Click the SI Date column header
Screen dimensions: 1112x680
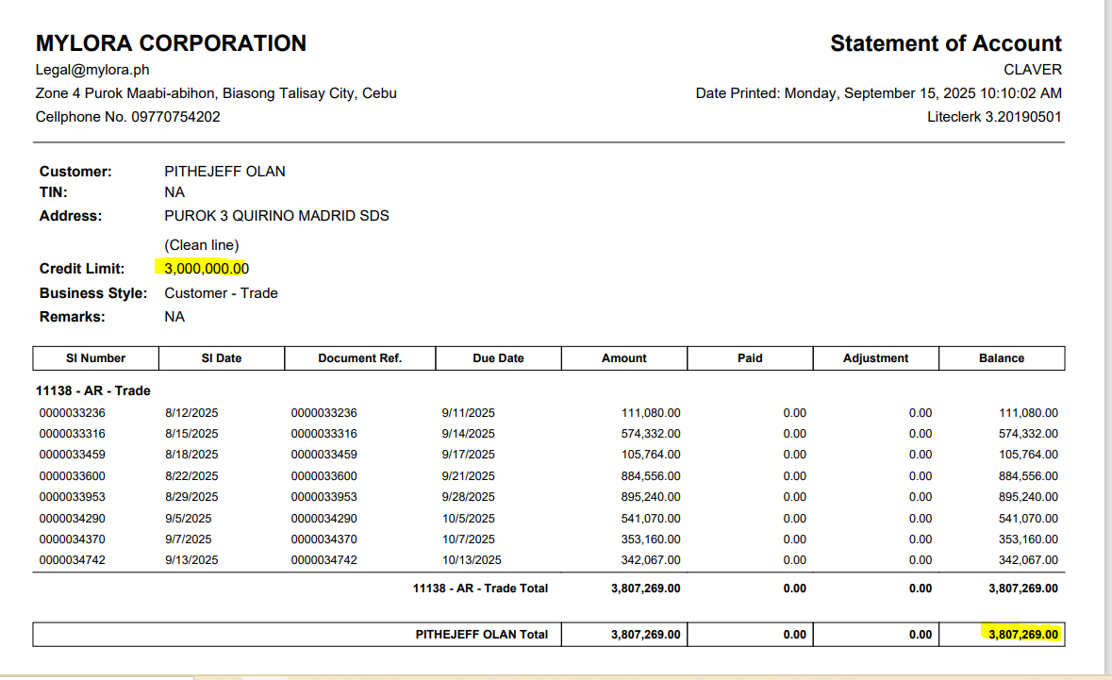(221, 358)
